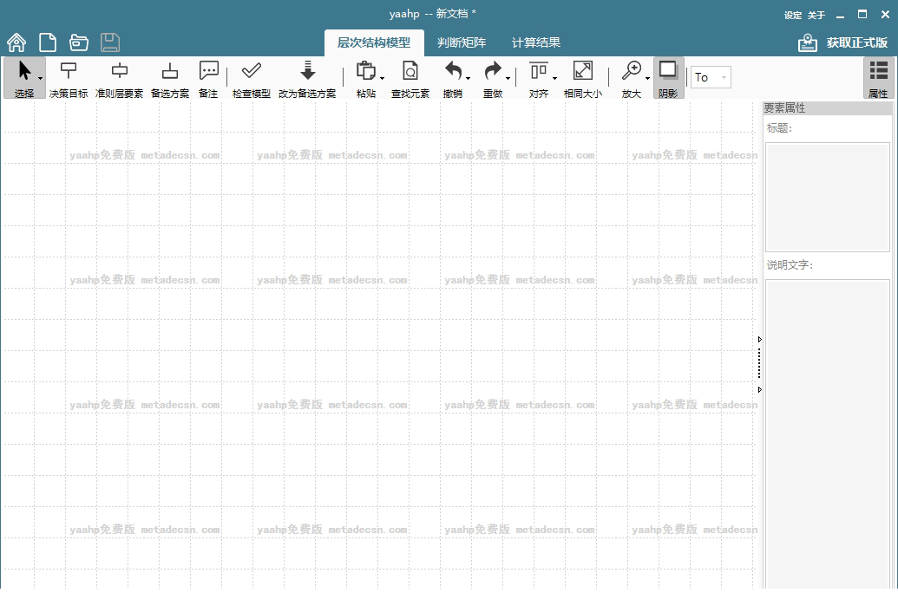This screenshot has height=612, width=898.
Task: Open a file using the folder icon
Action: pyautogui.click(x=79, y=42)
